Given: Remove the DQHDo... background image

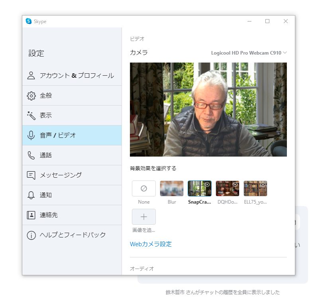Looking at the screenshot, I should click(x=235, y=184).
